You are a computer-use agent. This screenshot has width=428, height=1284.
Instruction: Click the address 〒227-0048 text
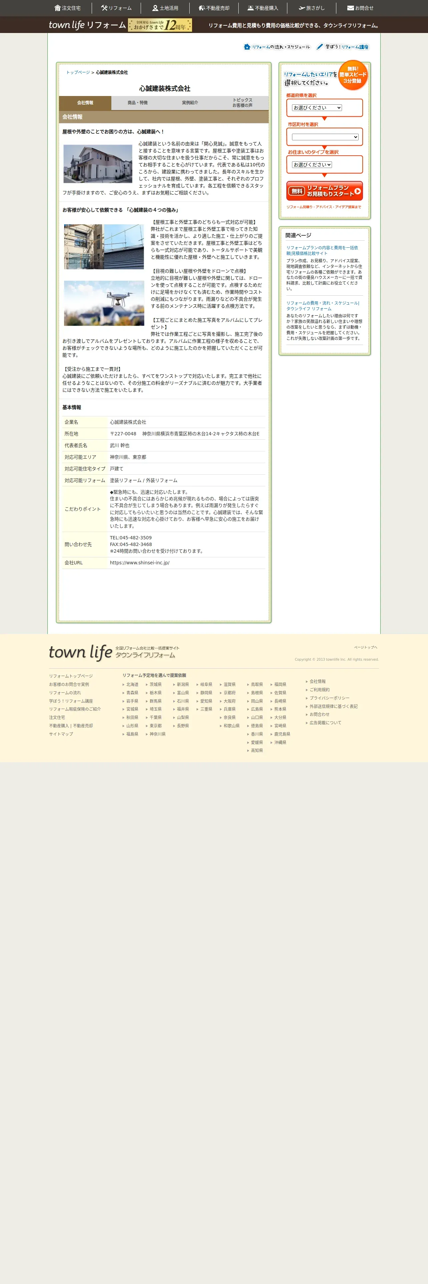tap(184, 434)
